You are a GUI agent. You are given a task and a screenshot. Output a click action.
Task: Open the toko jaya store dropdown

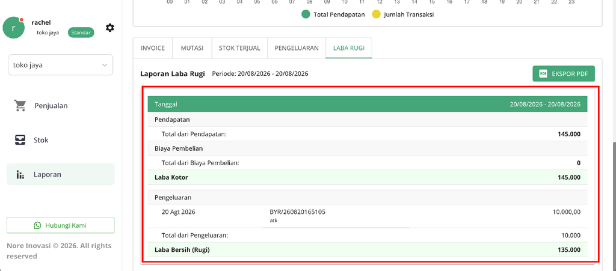61,65
